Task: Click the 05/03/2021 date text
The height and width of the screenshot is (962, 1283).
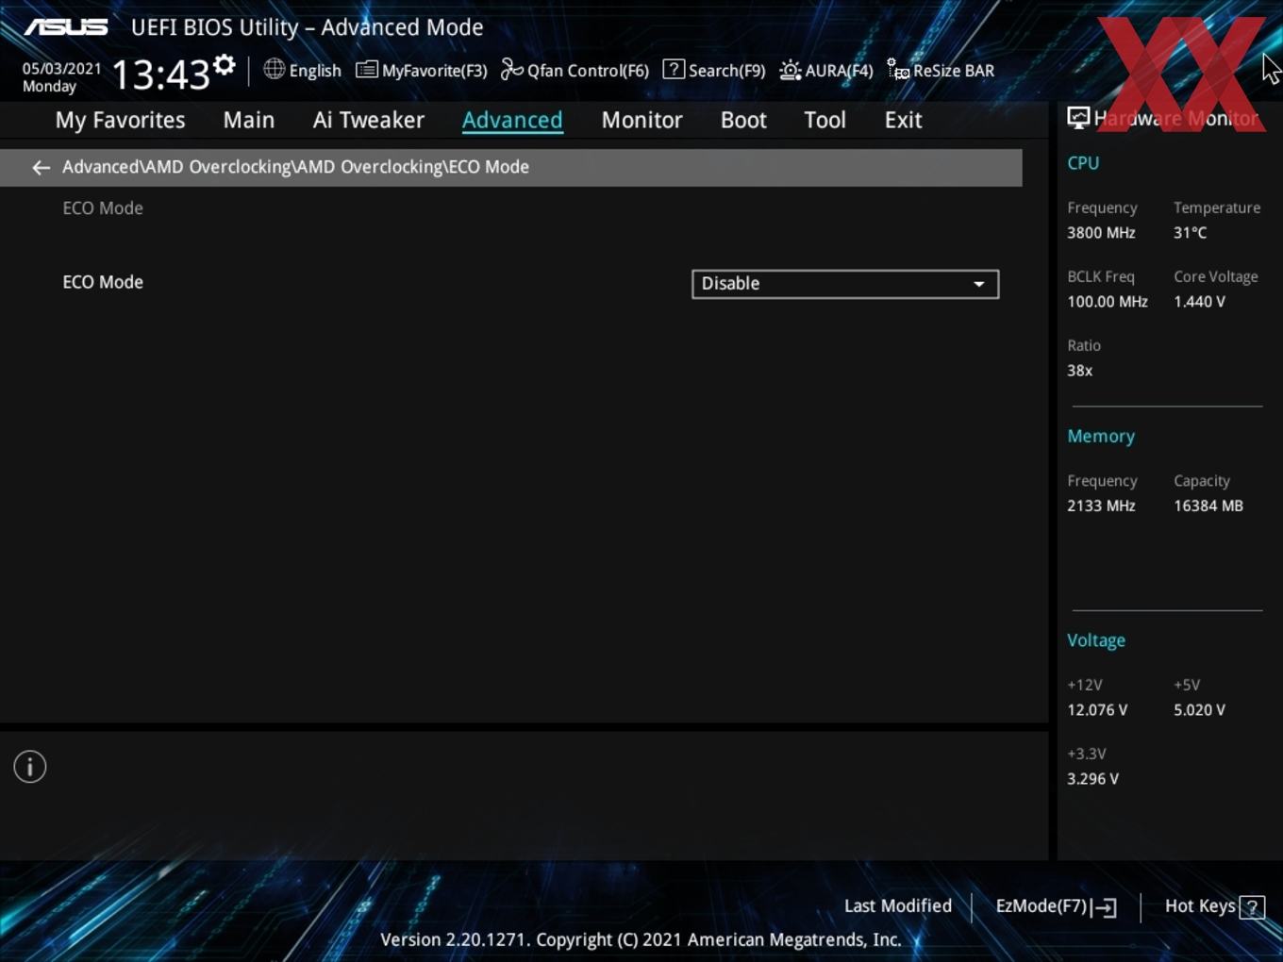Action: pyautogui.click(x=62, y=68)
